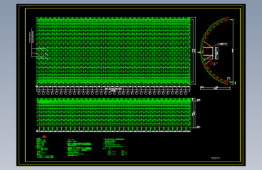Select the large plan view truss grid

pyautogui.click(x=113, y=51)
